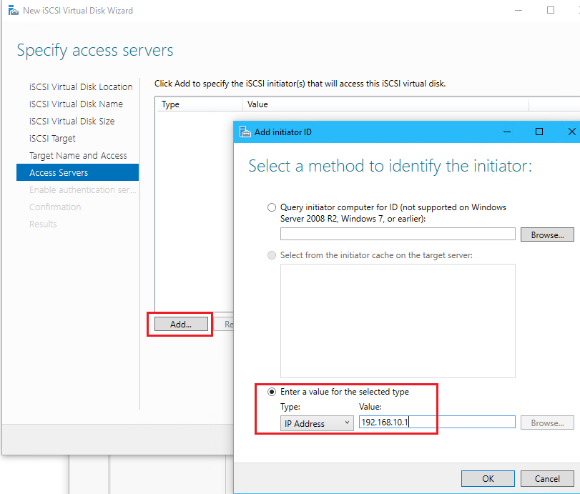Minimize the Add initiator ID dialog
The height and width of the screenshot is (494, 580).
click(x=507, y=132)
